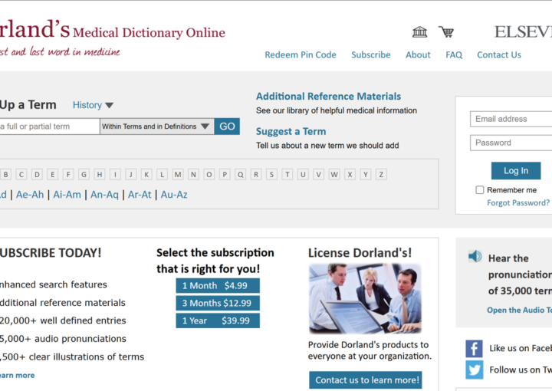This screenshot has width=552, height=391.
Task: Open the Audio tool link
Action: (519, 310)
